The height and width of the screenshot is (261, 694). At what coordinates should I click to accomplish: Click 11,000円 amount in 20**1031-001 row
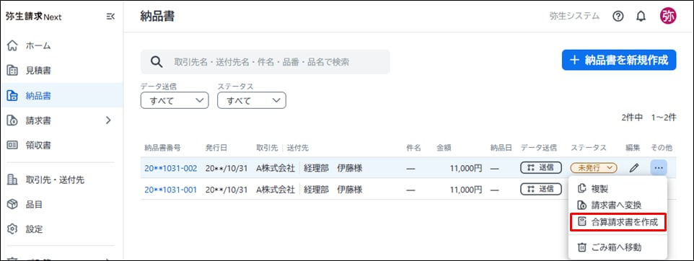click(465, 190)
